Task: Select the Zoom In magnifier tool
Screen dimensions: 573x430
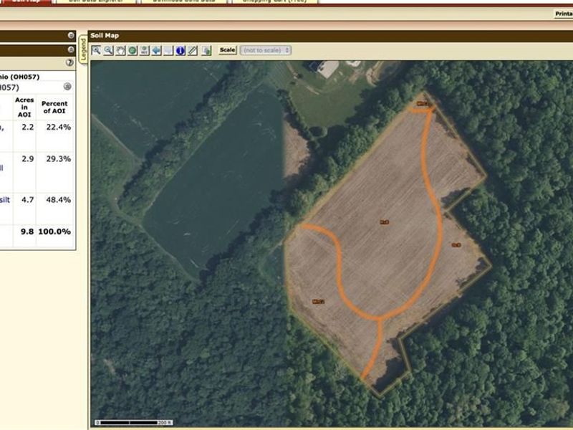Action: (x=96, y=51)
